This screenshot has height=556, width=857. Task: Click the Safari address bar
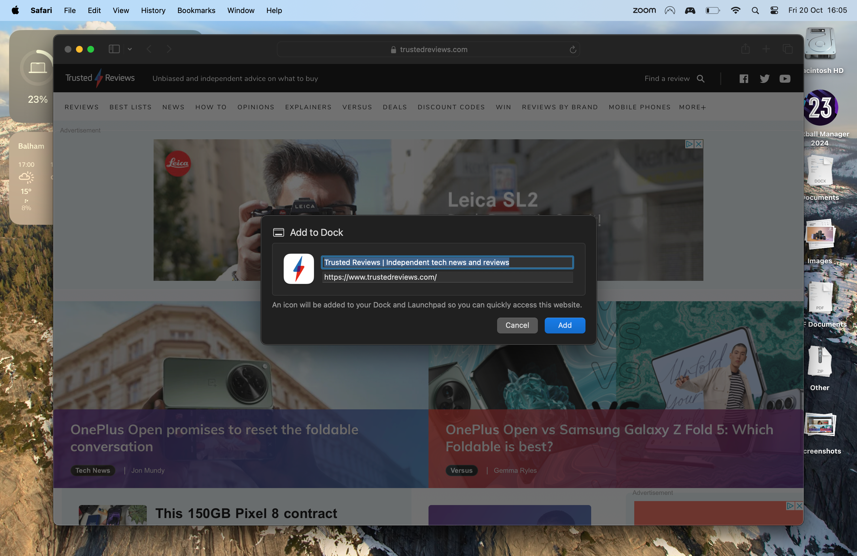428,49
